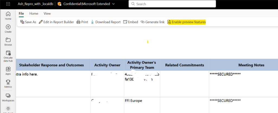Go to Home in the sidebar
Image resolution: width=278 pixels, height=113 pixels.
coord(8,16)
